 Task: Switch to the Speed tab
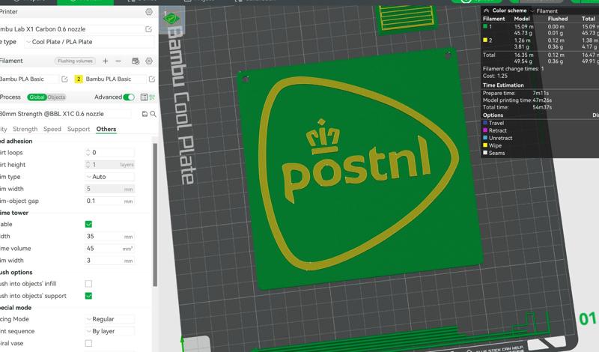[52, 129]
